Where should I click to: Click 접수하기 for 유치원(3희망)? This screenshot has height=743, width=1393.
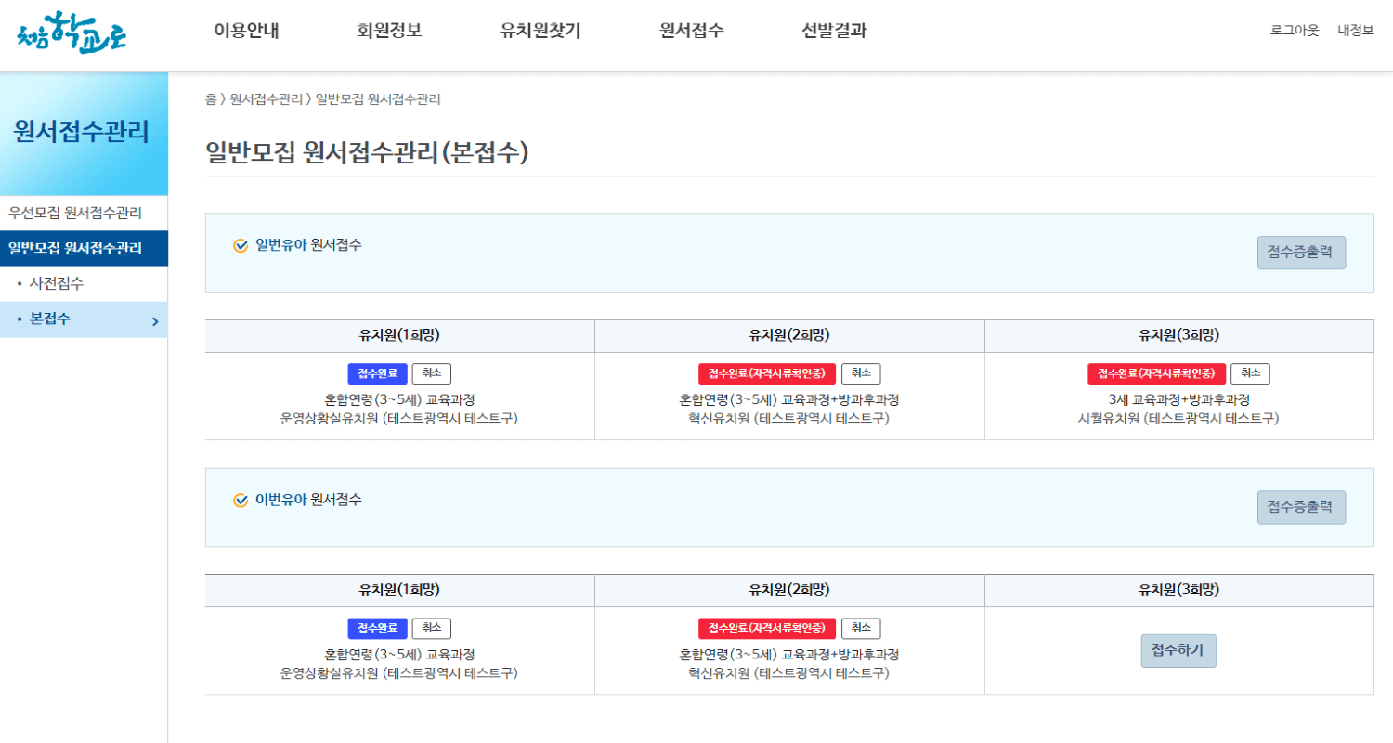tap(1178, 650)
